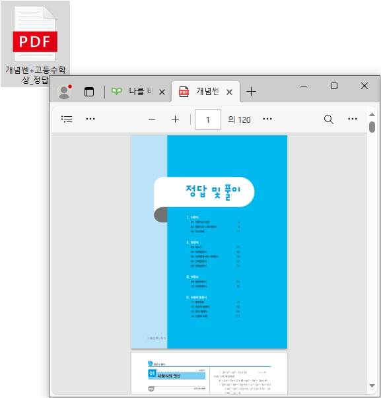
Task: Close the 나를 비 tab
Action: pyautogui.click(x=162, y=92)
